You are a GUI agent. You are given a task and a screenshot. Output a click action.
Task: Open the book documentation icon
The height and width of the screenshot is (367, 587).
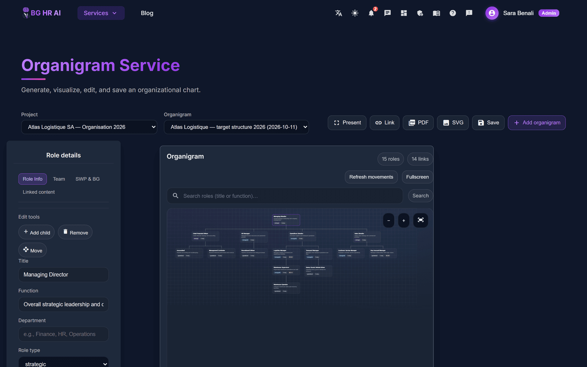tap(436, 13)
